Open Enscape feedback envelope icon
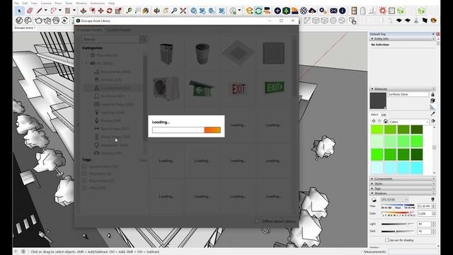The width and height of the screenshot is (453, 255). click(333, 11)
